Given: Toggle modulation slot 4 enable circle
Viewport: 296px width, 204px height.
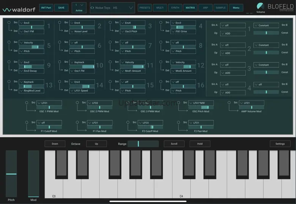Looking at the screenshot, I should tap(161, 22).
